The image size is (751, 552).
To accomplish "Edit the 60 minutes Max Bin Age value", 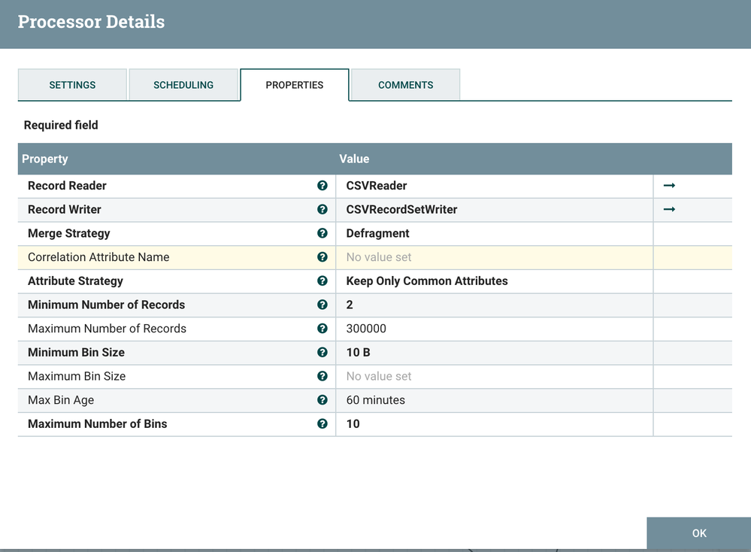I will pyautogui.click(x=375, y=400).
